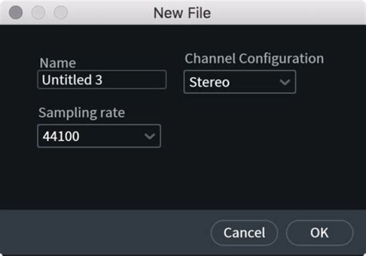Click the "Name" label
Viewport: 366px width, 256px height.
click(57, 63)
